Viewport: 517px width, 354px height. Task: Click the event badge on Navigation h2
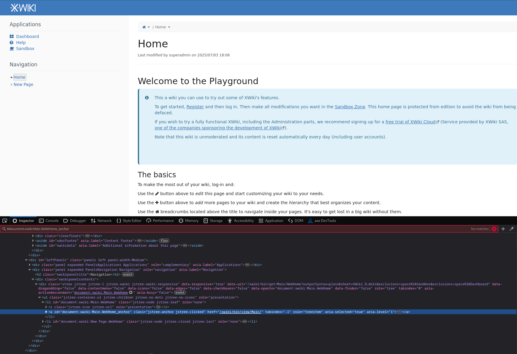coord(128,274)
